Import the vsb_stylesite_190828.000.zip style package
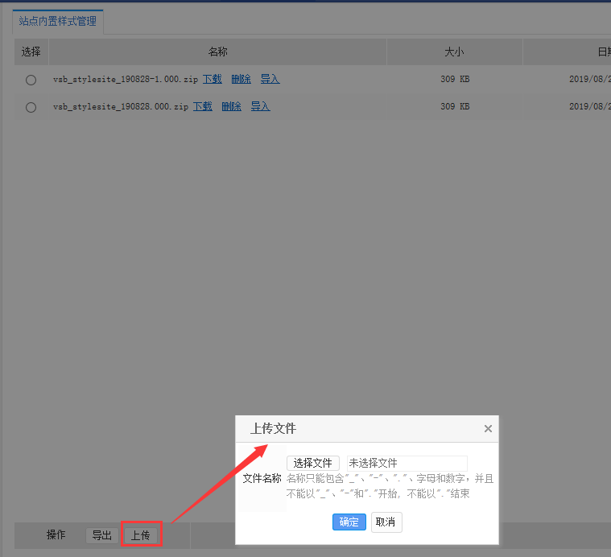The image size is (611, 557). click(x=260, y=106)
